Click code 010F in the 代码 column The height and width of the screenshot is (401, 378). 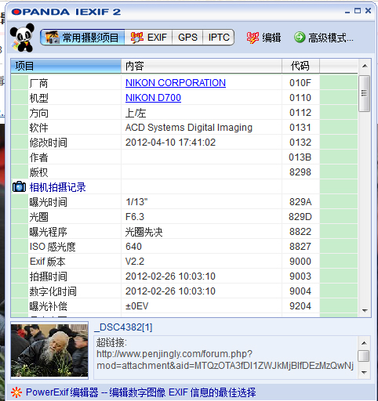[x=300, y=83]
